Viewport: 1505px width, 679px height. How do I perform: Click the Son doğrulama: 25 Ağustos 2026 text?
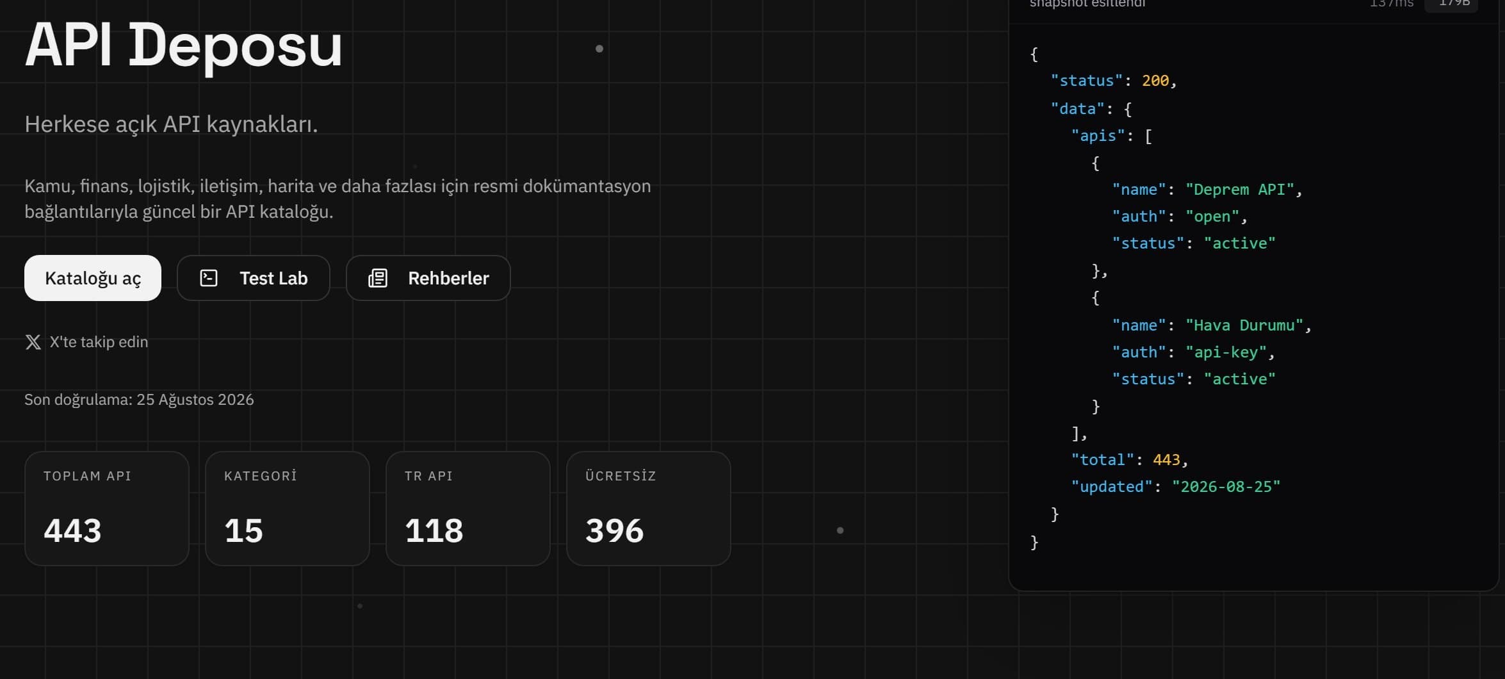pos(139,400)
